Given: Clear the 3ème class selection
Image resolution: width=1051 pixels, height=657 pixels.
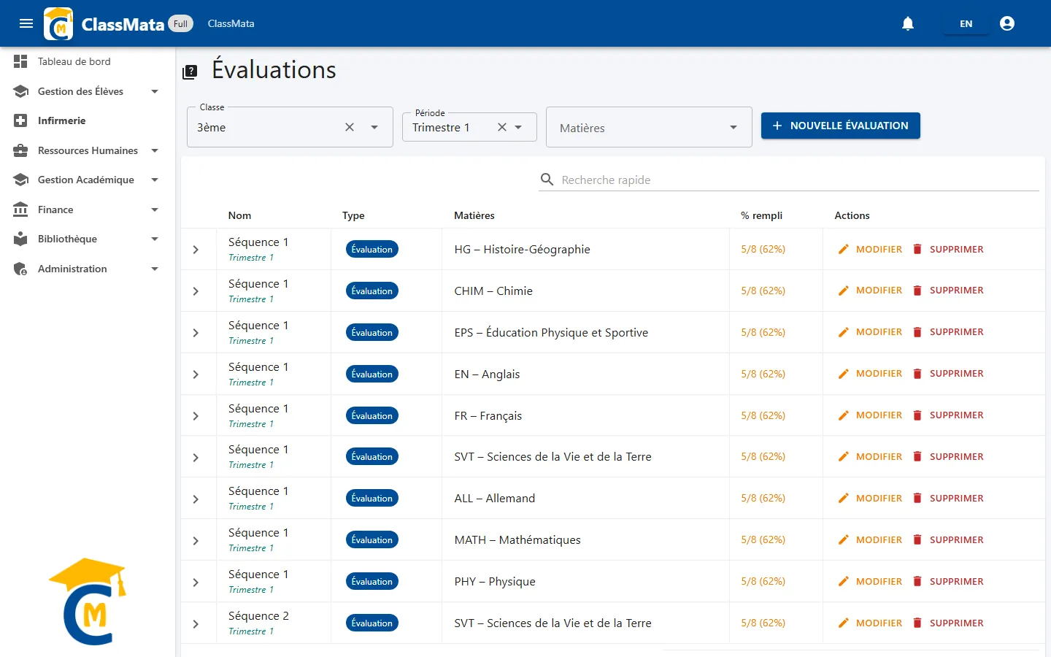Looking at the screenshot, I should pos(350,127).
